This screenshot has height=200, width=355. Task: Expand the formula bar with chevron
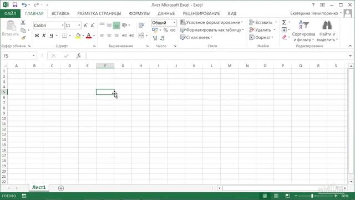350,56
